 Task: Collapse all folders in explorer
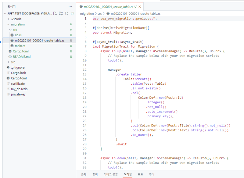pyautogui.click(x=72, y=13)
